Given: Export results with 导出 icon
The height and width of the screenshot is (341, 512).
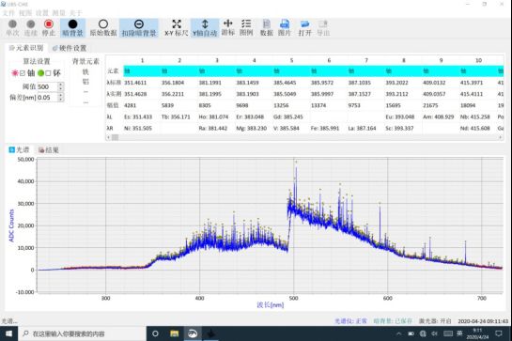Looking at the screenshot, I should (x=323, y=28).
